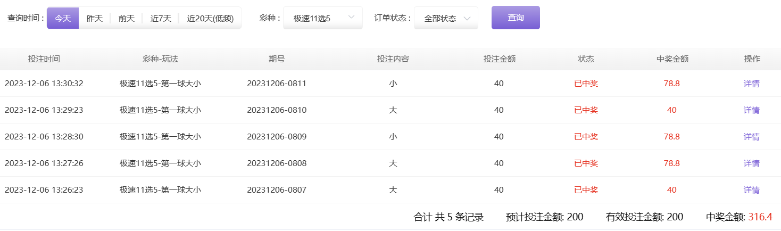The image size is (781, 231).
Task: Click the chevron arrow in 全部状态 selector
Action: (x=467, y=19)
